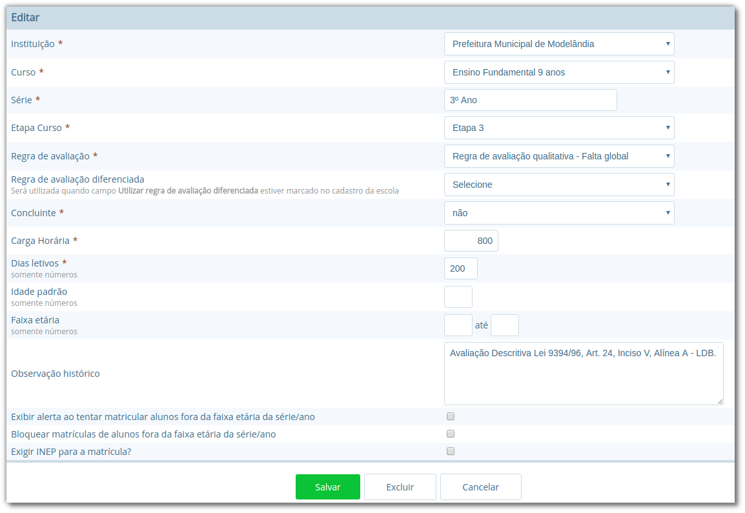Focus the Dias letivos input field

tap(461, 268)
